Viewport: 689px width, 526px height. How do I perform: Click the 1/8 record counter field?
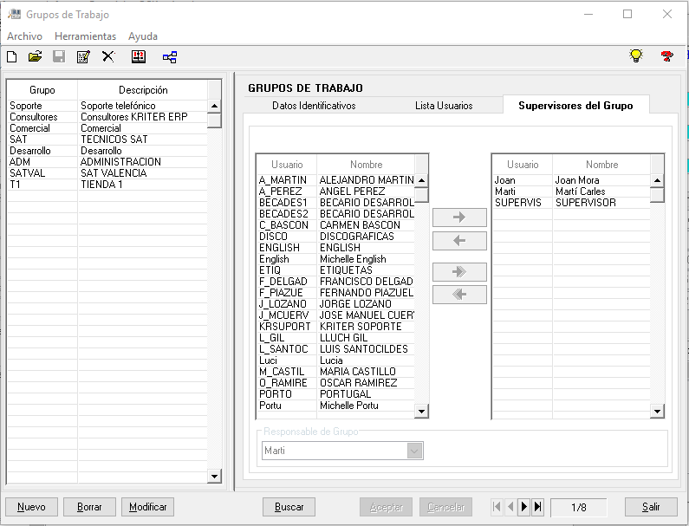579,507
